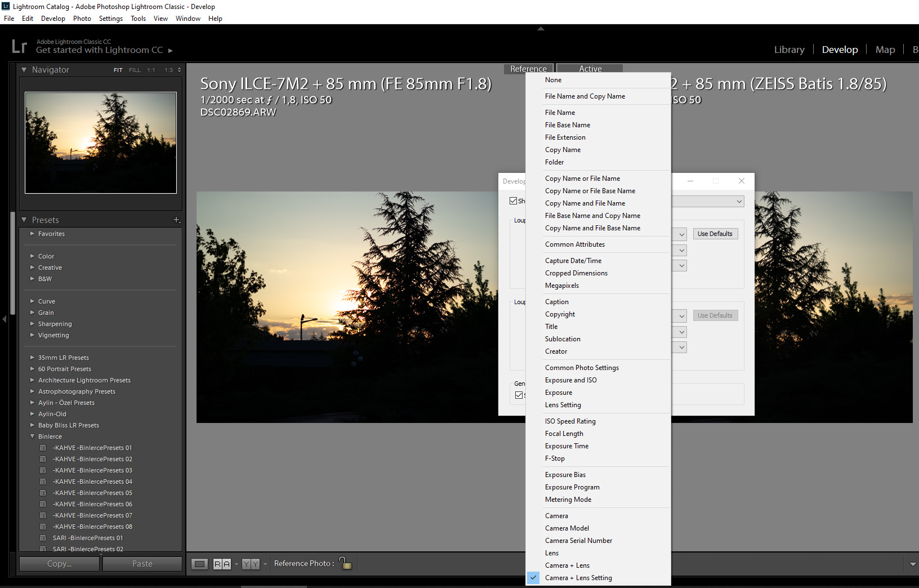This screenshot has width=919, height=588.
Task: Expand the Color preset group
Action: click(32, 256)
